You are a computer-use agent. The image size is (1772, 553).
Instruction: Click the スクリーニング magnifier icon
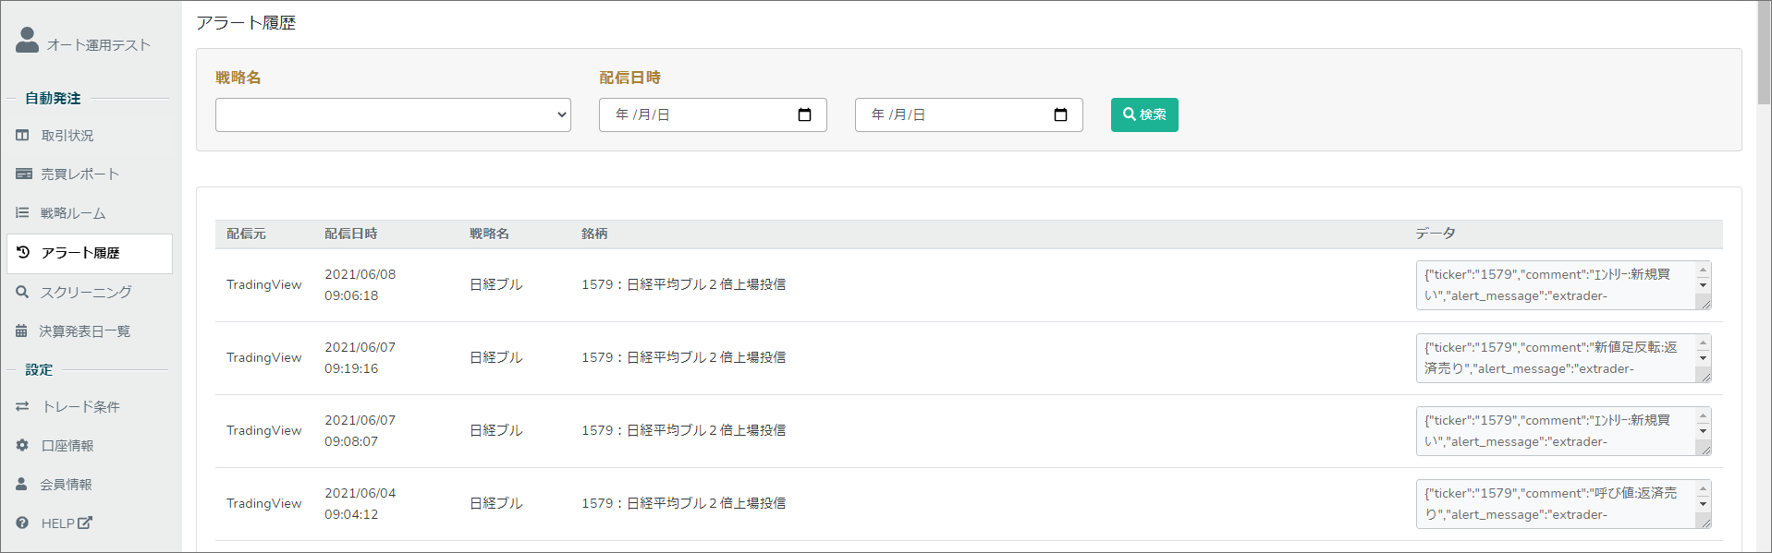(22, 292)
